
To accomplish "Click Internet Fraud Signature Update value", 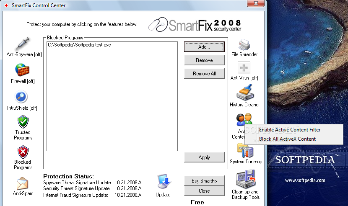I will coord(128,195).
